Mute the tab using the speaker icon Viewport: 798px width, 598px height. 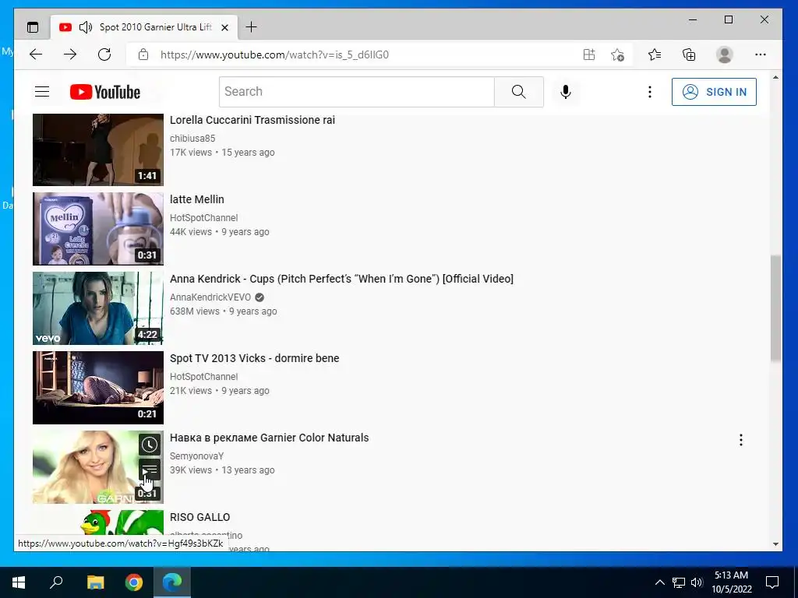(x=86, y=27)
